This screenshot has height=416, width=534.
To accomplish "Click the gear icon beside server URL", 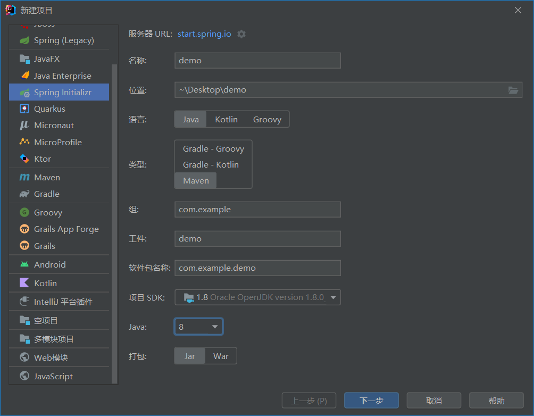I will (x=241, y=34).
